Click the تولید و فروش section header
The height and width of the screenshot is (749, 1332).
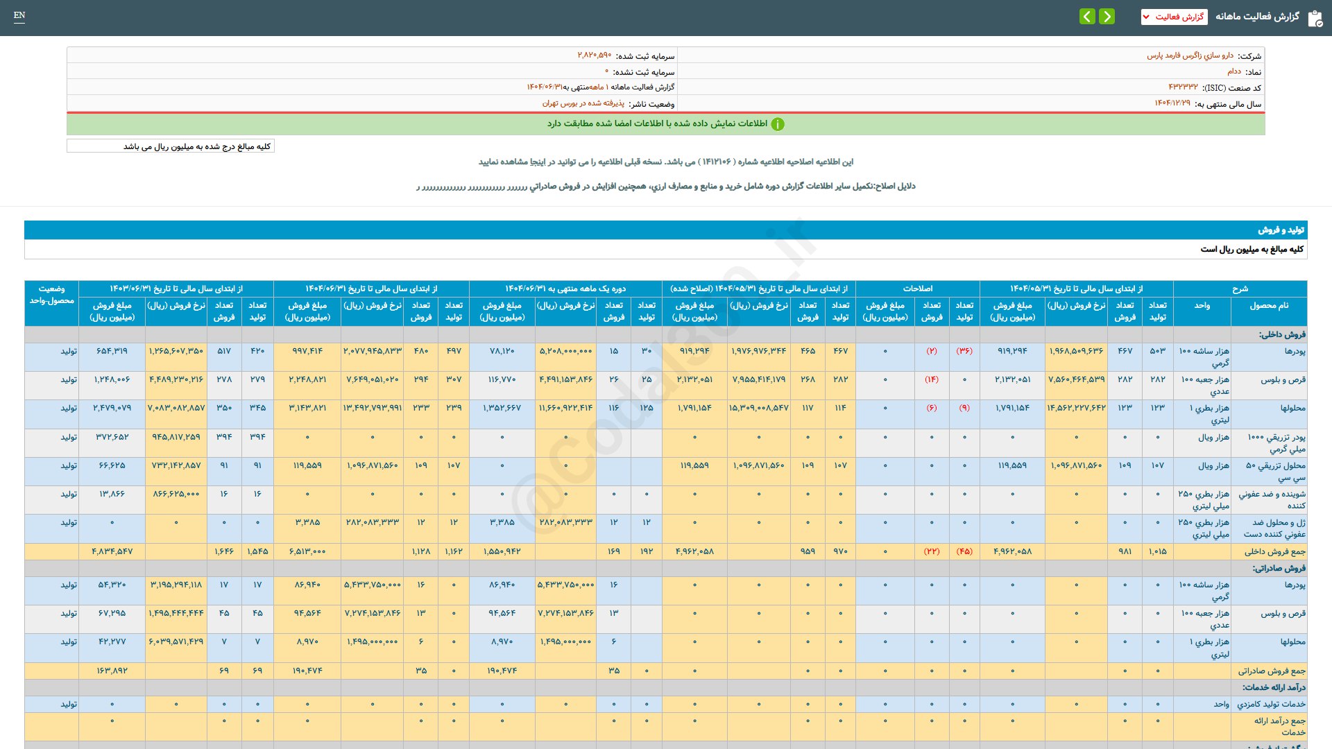tap(1281, 230)
